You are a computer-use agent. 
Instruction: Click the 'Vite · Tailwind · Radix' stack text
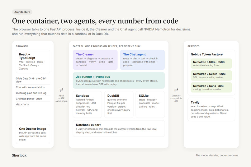[x=32, y=65]
